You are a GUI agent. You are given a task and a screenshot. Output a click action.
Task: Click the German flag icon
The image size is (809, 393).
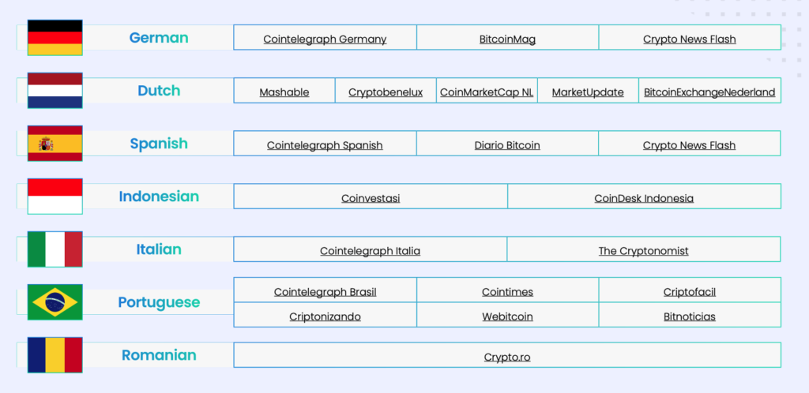tap(55, 38)
